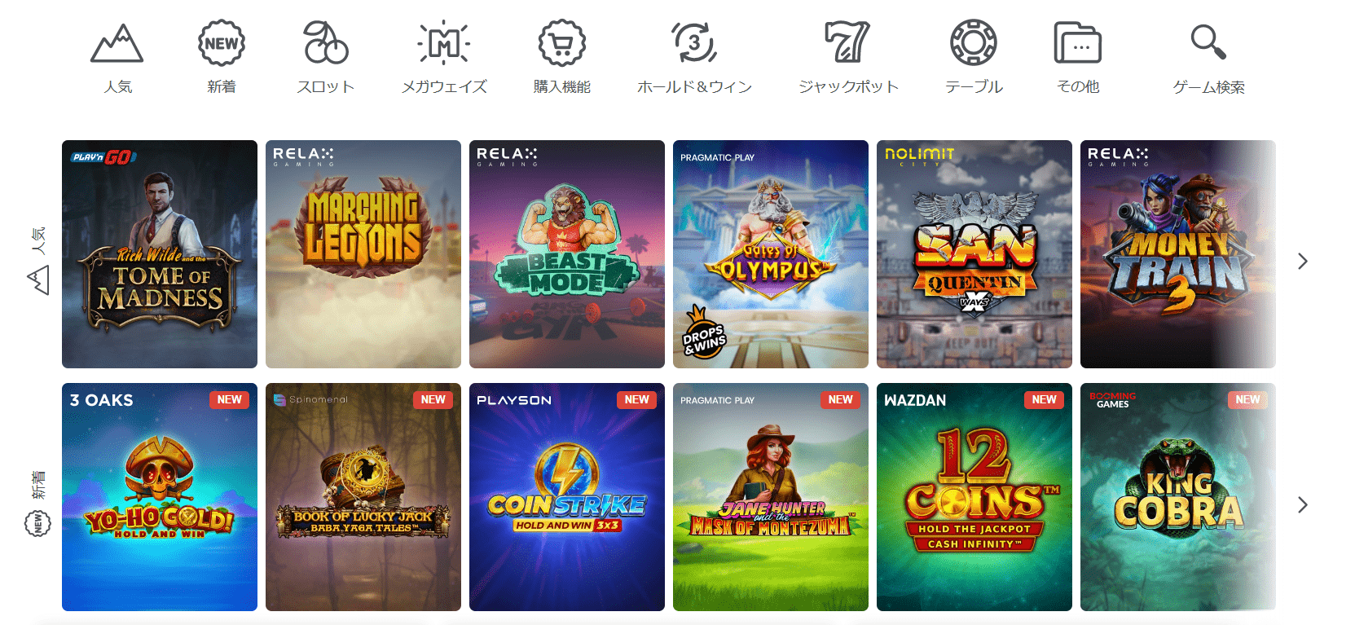Open the スロット cherry icon category

tap(326, 43)
